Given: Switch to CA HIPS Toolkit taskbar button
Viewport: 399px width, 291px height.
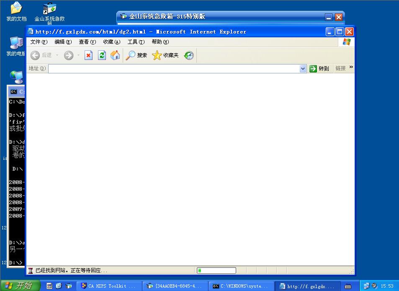Looking at the screenshot, I should pyautogui.click(x=109, y=286).
